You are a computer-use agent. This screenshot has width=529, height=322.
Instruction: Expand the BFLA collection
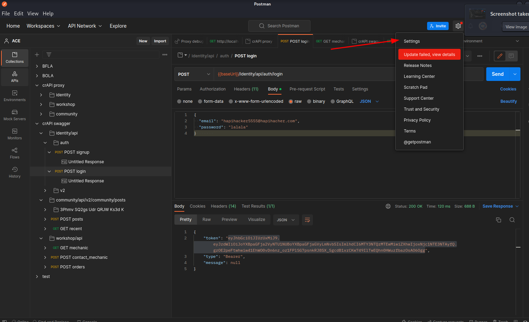[37, 66]
